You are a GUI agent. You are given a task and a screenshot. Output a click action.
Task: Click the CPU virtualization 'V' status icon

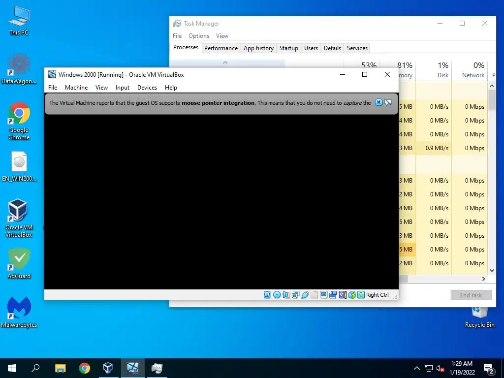[x=342, y=295]
